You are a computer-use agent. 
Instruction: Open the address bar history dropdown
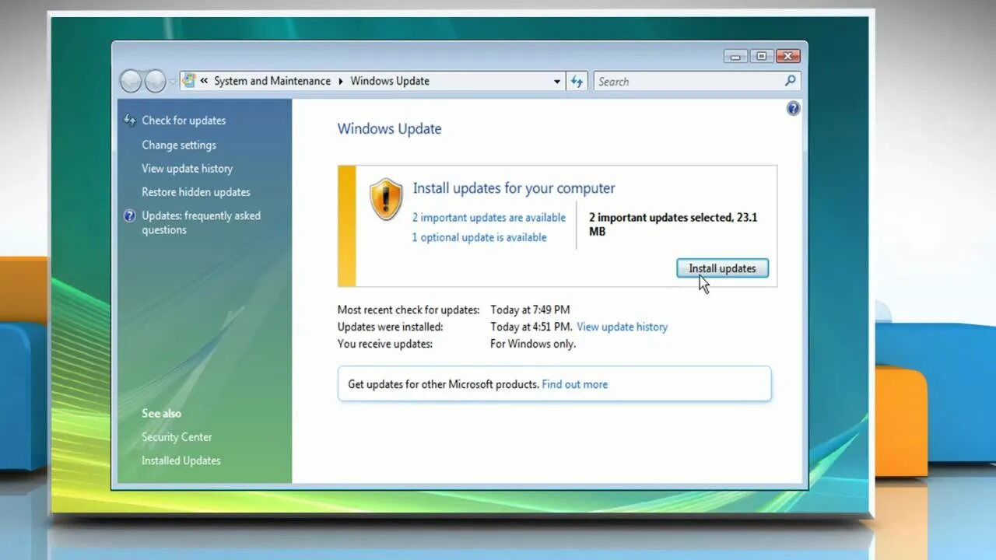click(557, 82)
